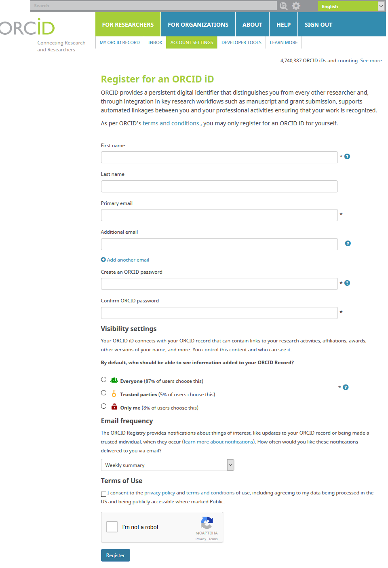Switch to the Developer Tools tab
Image resolution: width=388 pixels, height=568 pixels.
(x=241, y=42)
